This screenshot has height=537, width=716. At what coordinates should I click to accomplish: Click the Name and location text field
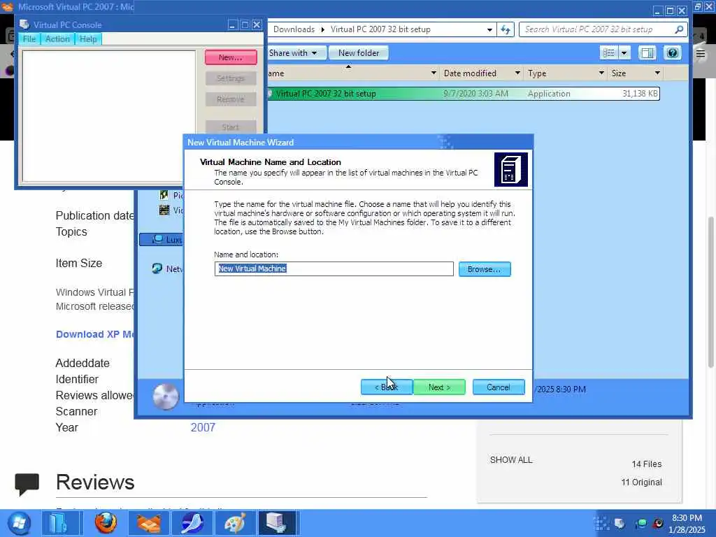(x=334, y=269)
